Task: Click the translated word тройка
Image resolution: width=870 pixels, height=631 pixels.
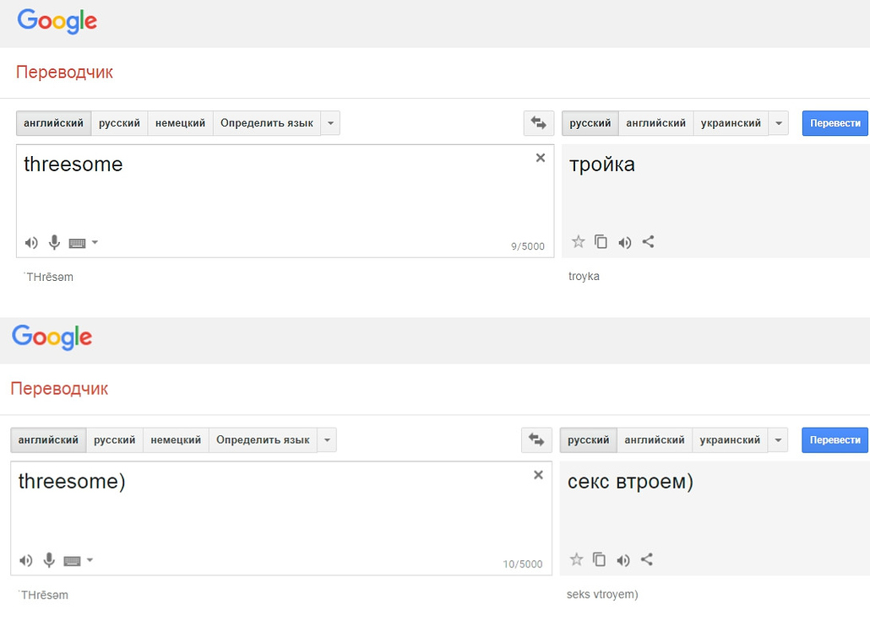Action: (602, 164)
